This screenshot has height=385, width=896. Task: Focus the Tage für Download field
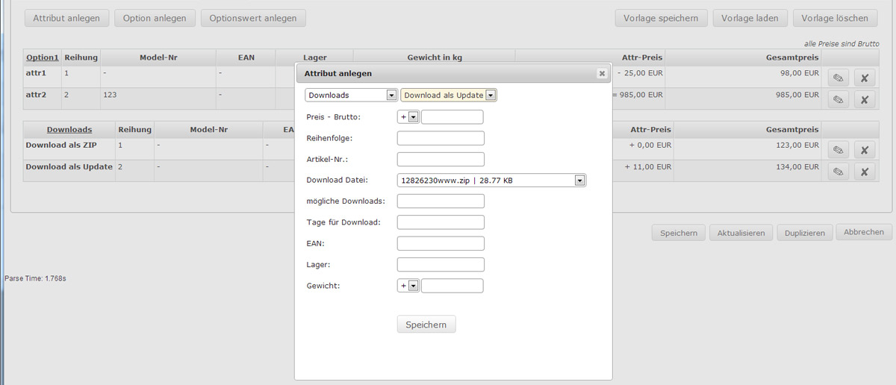[x=441, y=222]
